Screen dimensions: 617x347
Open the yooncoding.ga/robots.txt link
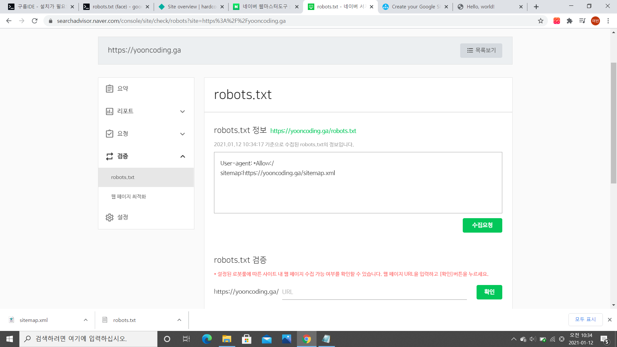tap(313, 131)
